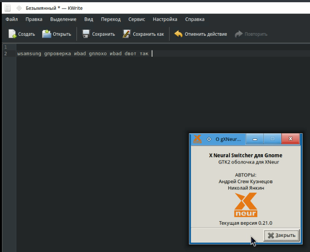Click the KWrite title bar diamond pin icon
This screenshot has width=310, height=252.
19,8
